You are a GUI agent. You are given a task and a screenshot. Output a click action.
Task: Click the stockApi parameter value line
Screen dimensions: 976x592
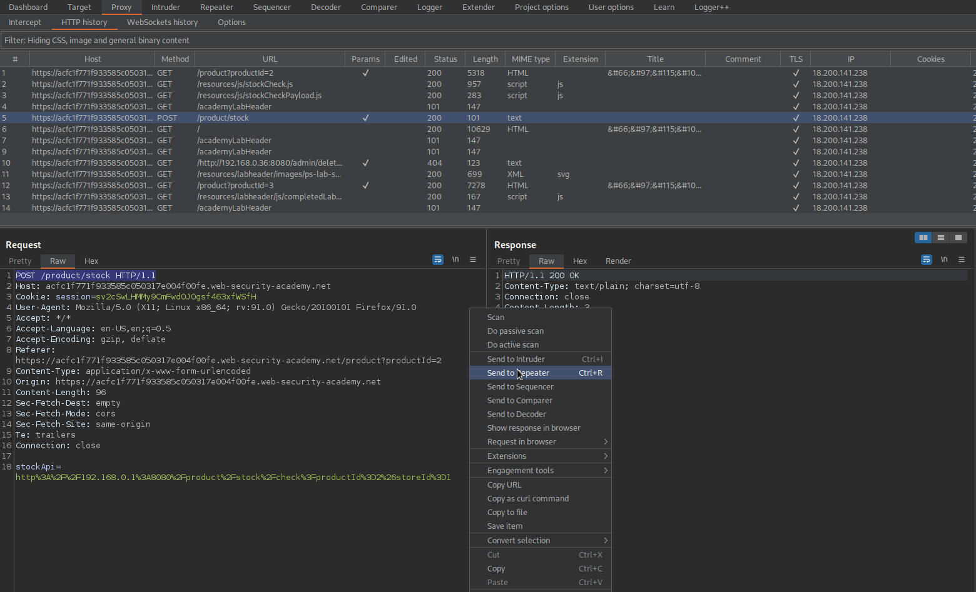(233, 478)
